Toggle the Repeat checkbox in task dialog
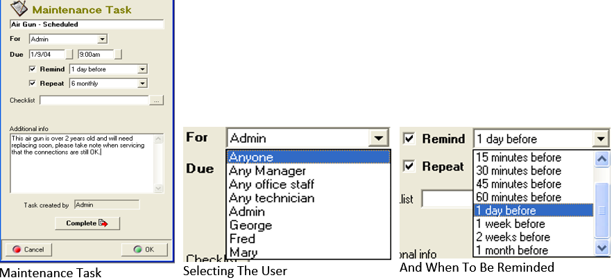 (33, 83)
